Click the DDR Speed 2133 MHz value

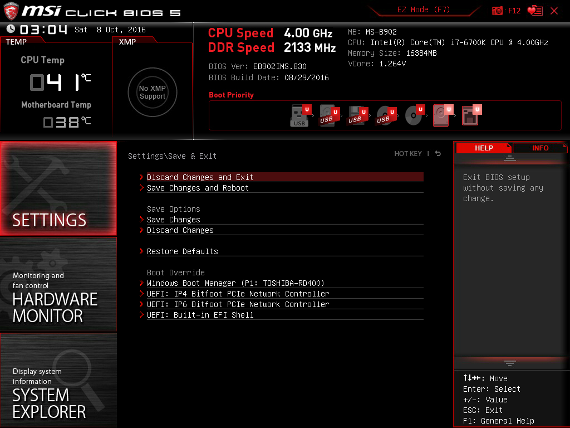[309, 47]
